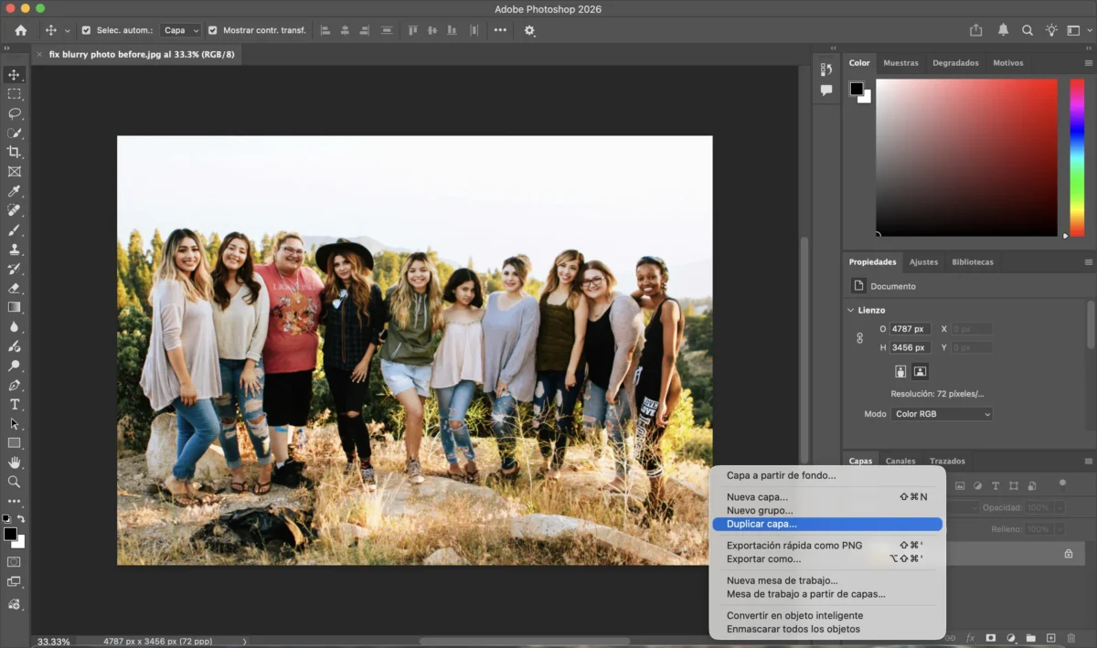Choose Nueva capa... menu entry

[826, 497]
